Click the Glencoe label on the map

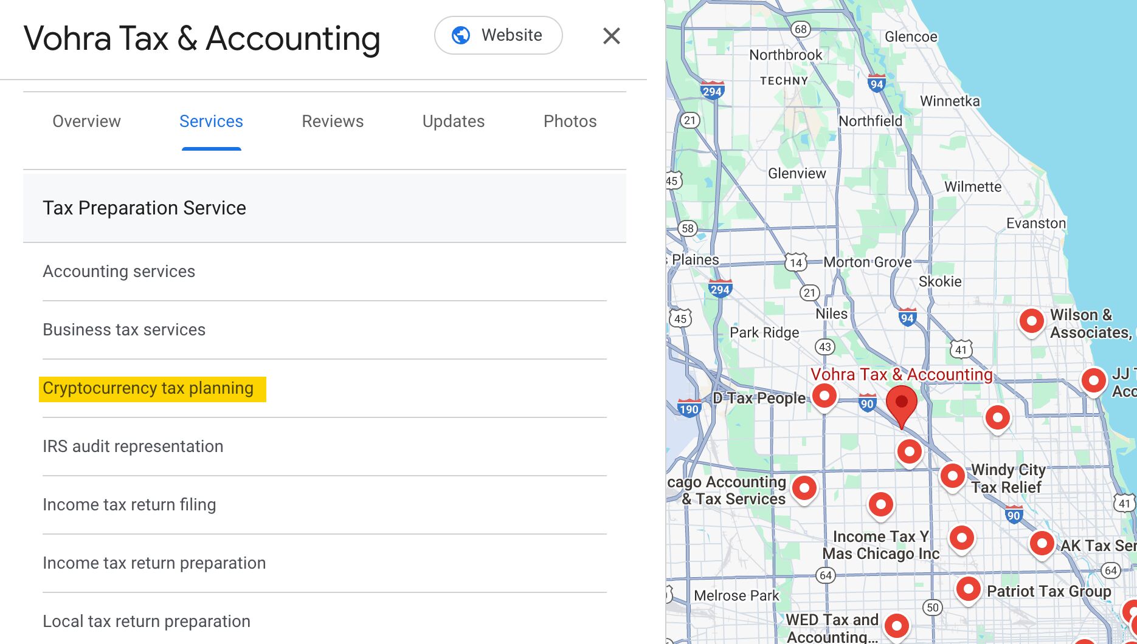click(x=911, y=36)
